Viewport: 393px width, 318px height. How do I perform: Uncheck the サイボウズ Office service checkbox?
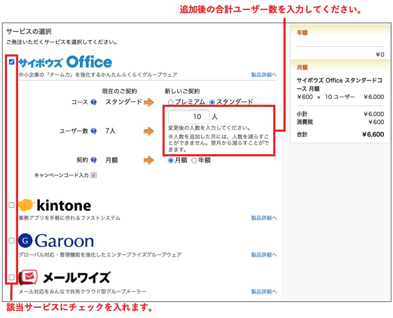(12, 62)
